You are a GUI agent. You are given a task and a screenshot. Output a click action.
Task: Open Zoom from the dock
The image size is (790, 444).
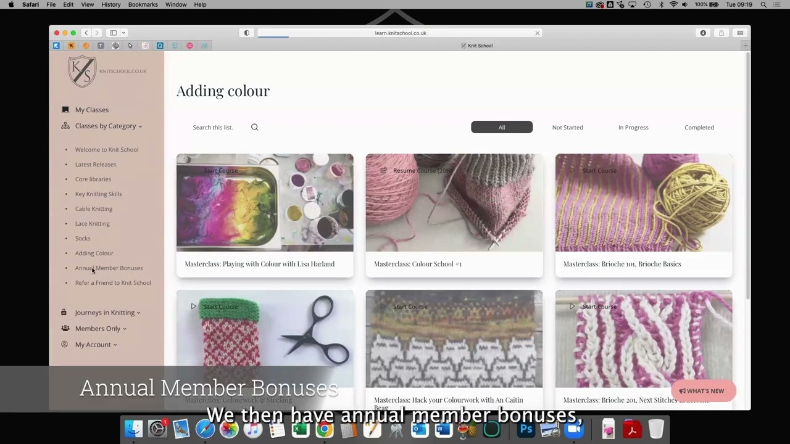pyautogui.click(x=574, y=429)
